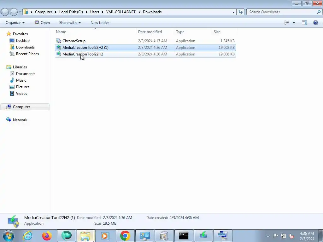Image resolution: width=323 pixels, height=242 pixels.
Task: Open the Media Creation Tool taskbar icon
Action: [x=203, y=236]
